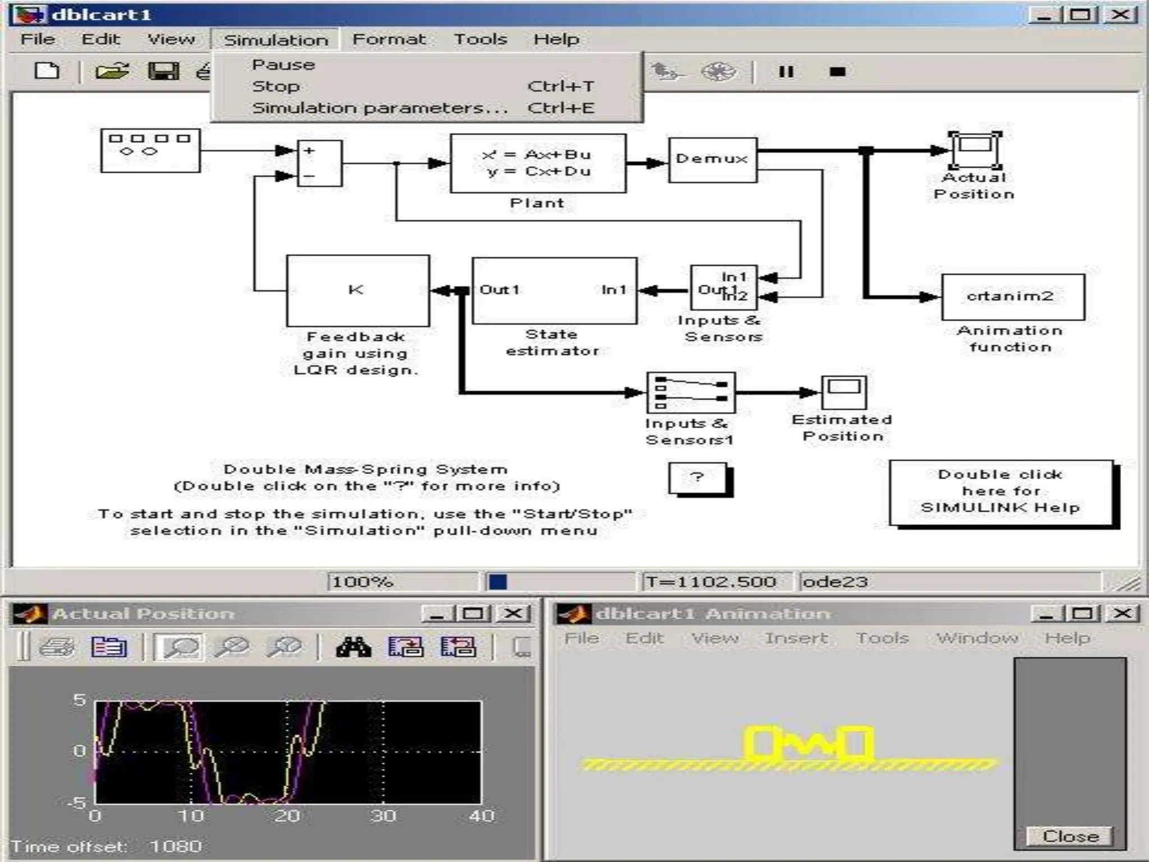
Task: Click the Close button in Animation window
Action: tap(1070, 836)
